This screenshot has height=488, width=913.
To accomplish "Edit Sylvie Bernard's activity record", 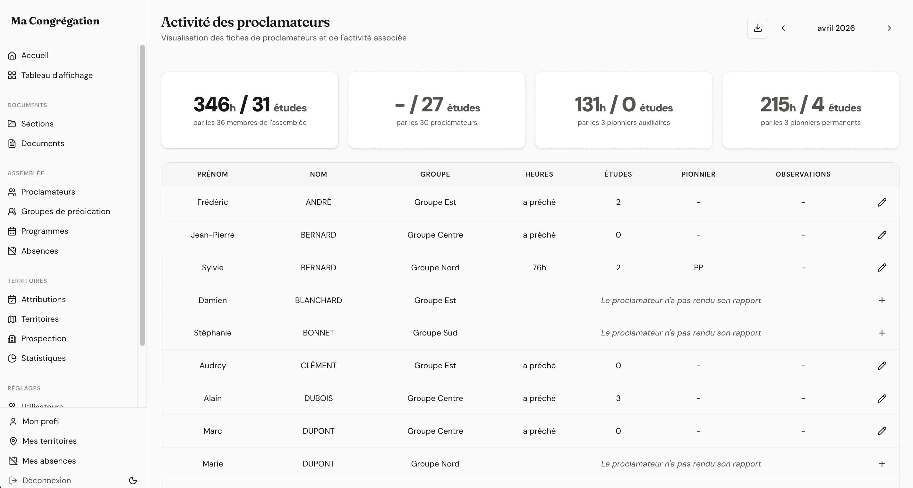I will 882,268.
